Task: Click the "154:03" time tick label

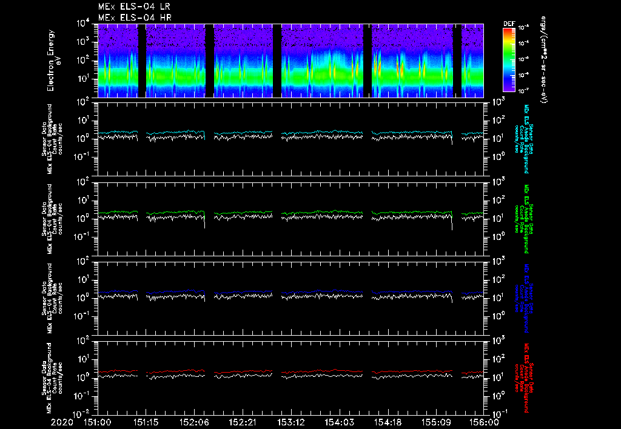Action: (x=339, y=422)
